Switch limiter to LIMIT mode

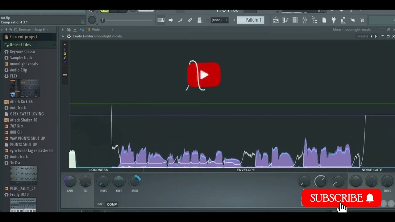(x=100, y=204)
